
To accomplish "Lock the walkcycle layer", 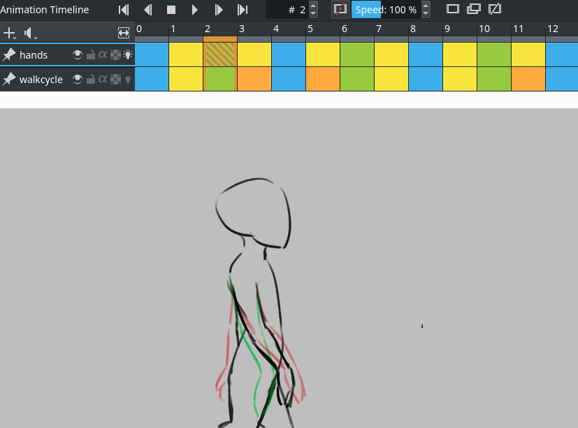I will pos(91,79).
